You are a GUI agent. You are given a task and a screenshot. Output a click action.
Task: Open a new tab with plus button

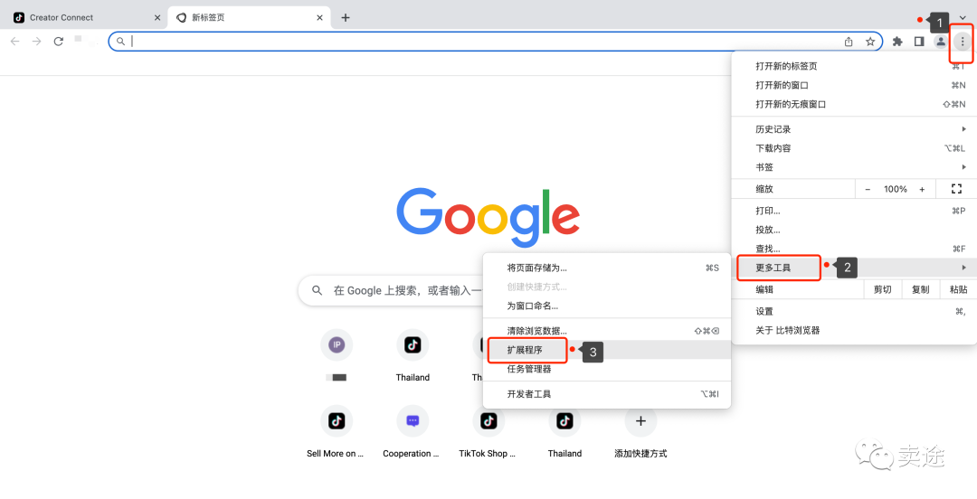tap(346, 17)
